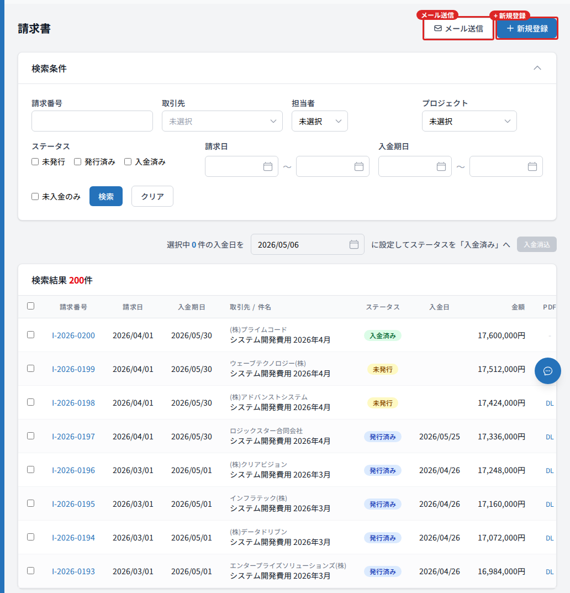Image resolution: width=570 pixels, height=593 pixels.
Task: Open calendar for 入金期日 start date
Action: tap(441, 166)
